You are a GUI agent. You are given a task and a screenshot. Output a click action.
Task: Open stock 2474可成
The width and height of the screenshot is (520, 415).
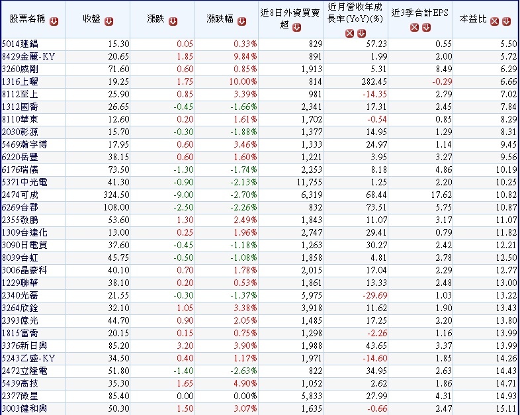coord(21,195)
